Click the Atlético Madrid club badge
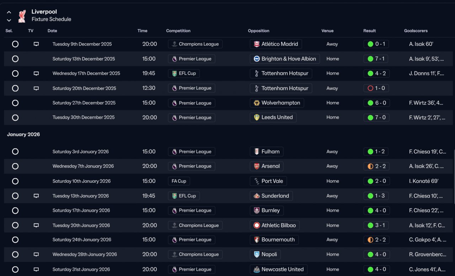 click(257, 44)
